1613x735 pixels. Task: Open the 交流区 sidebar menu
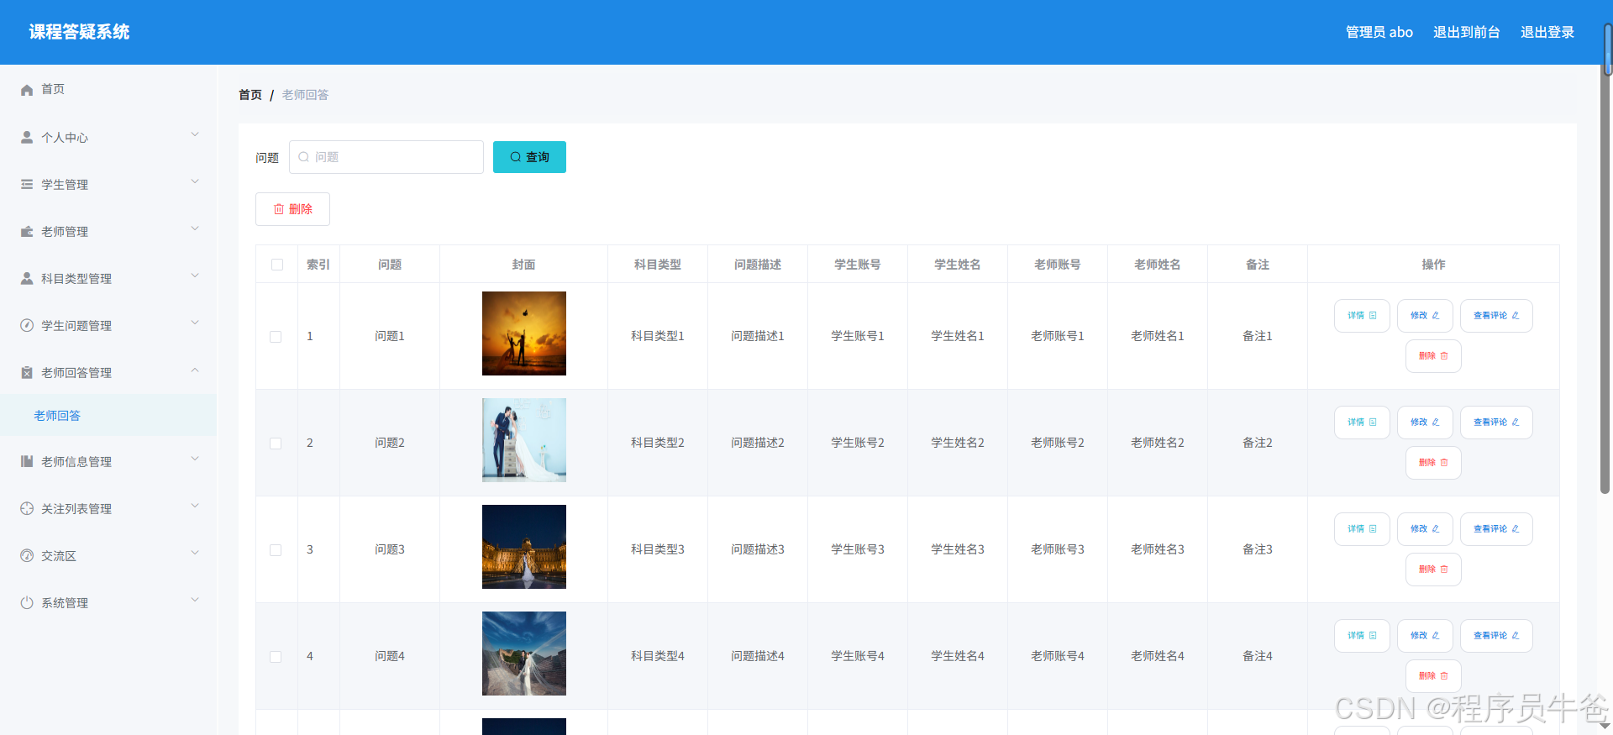click(x=108, y=555)
